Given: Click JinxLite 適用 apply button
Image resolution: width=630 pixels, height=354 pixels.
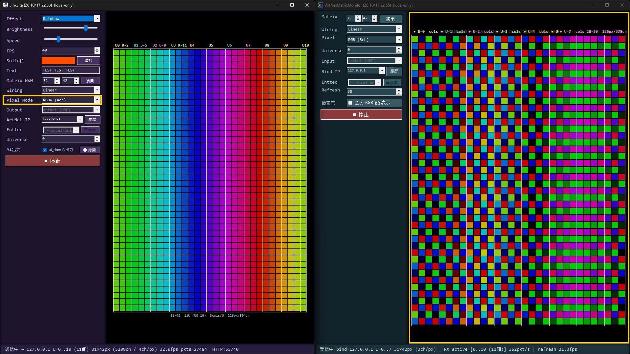Looking at the screenshot, I should pos(90,81).
